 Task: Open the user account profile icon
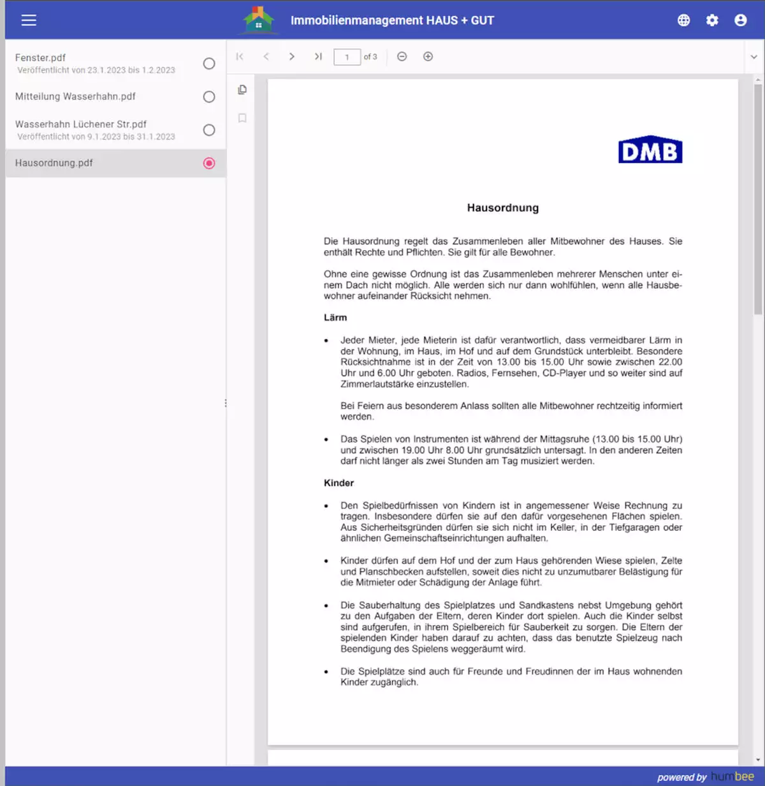[740, 20]
